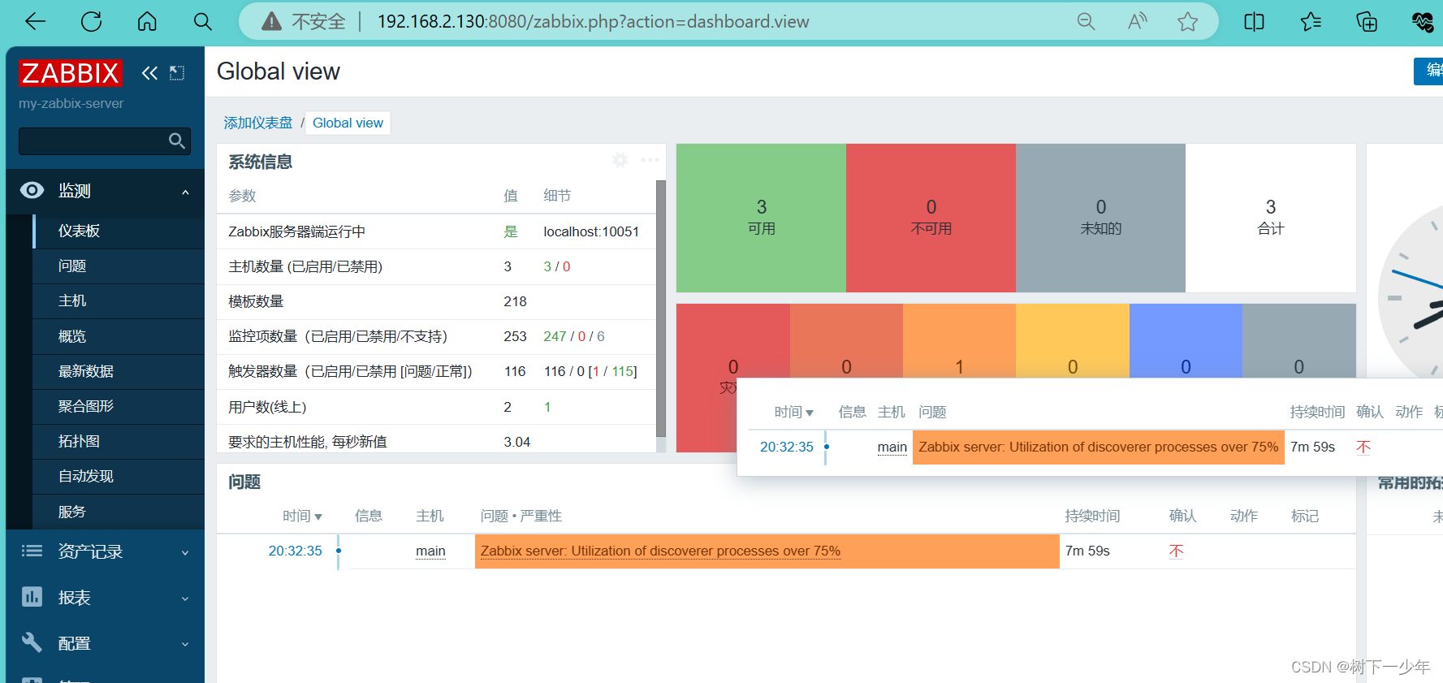Click the not-secure warning triangle icon
This screenshot has height=683, width=1443.
pyautogui.click(x=271, y=22)
